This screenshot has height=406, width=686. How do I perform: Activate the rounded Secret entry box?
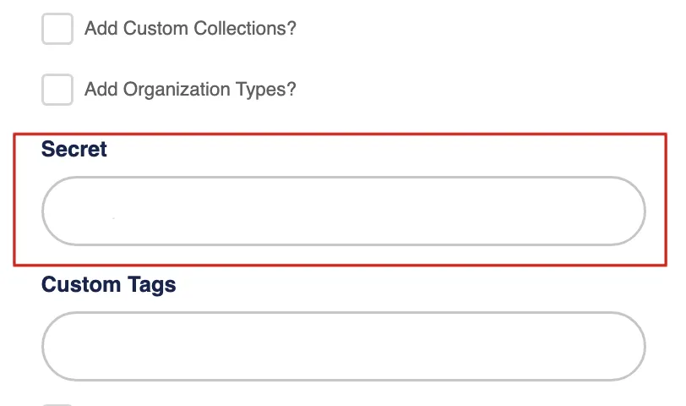point(343,211)
